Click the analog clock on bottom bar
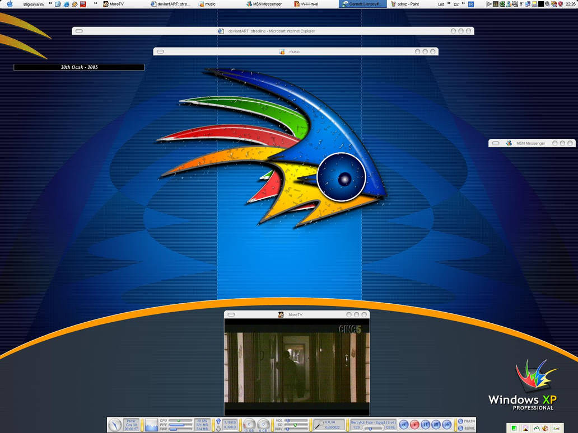The image size is (578, 433). [115, 425]
